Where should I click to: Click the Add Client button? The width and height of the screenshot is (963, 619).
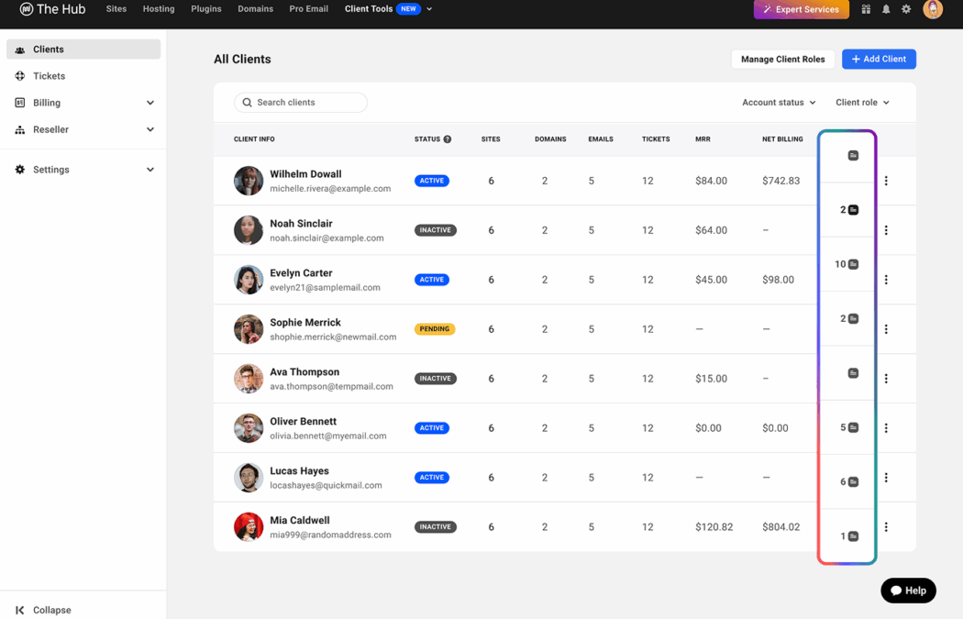click(879, 58)
